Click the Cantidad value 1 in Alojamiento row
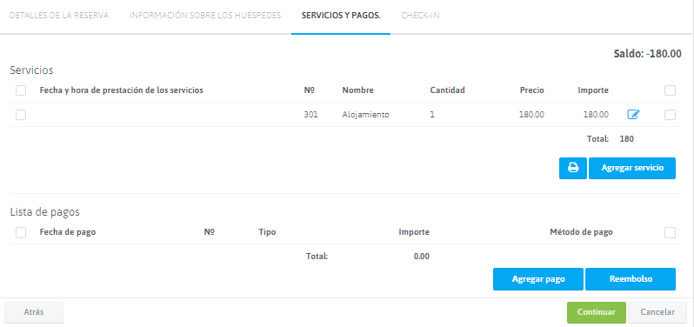 coord(432,115)
